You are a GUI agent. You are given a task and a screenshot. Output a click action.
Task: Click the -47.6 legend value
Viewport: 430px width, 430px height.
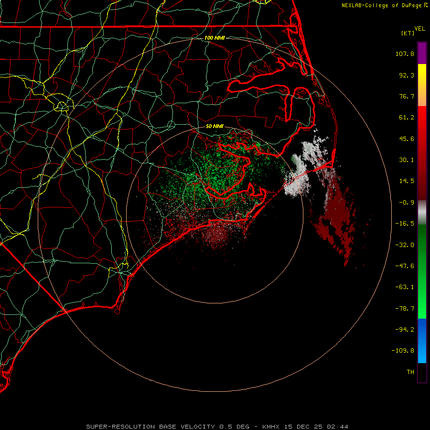click(x=405, y=266)
